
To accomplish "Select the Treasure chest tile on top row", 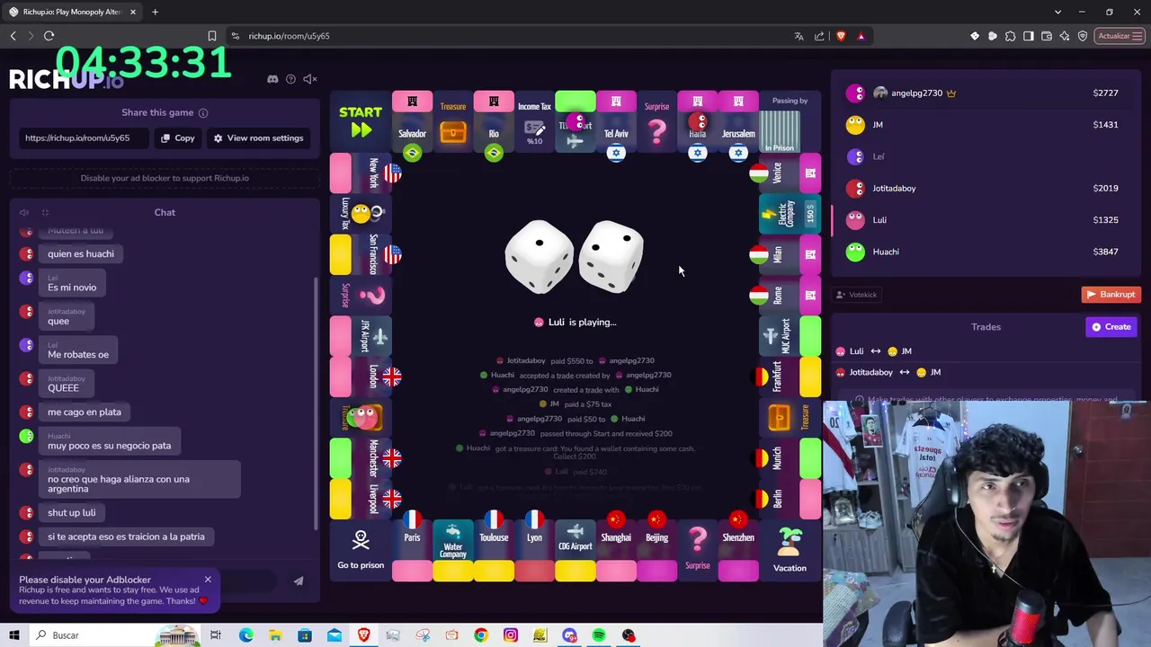I will [x=453, y=126].
